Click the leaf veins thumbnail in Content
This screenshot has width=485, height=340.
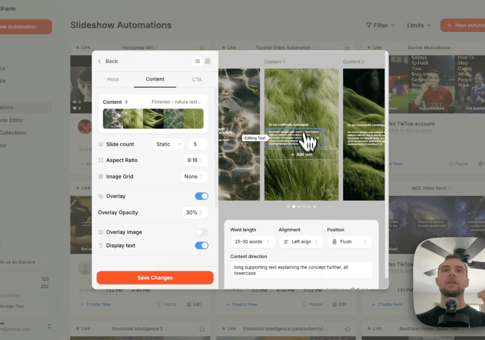tap(194, 119)
